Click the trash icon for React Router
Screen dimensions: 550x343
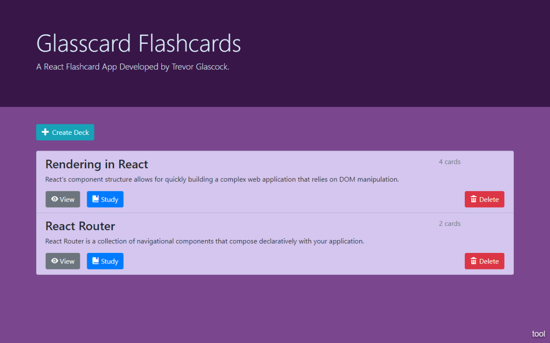473,261
